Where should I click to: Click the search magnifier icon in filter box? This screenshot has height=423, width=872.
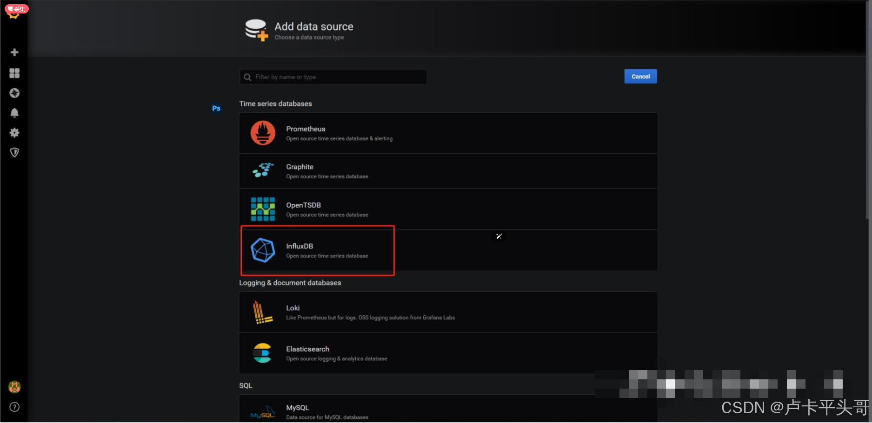pos(247,77)
